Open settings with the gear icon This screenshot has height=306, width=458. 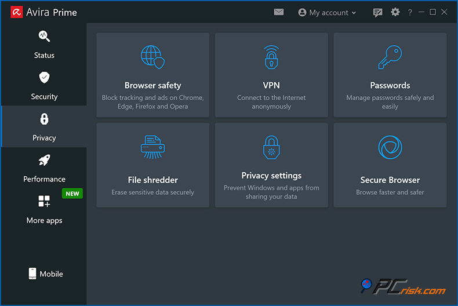point(395,12)
